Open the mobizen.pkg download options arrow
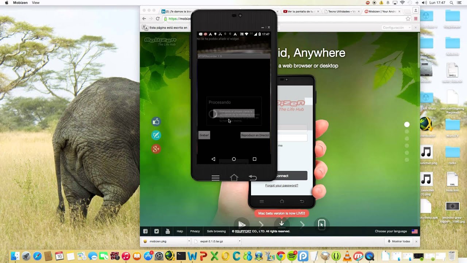The height and width of the screenshot is (263, 467). 189,241
